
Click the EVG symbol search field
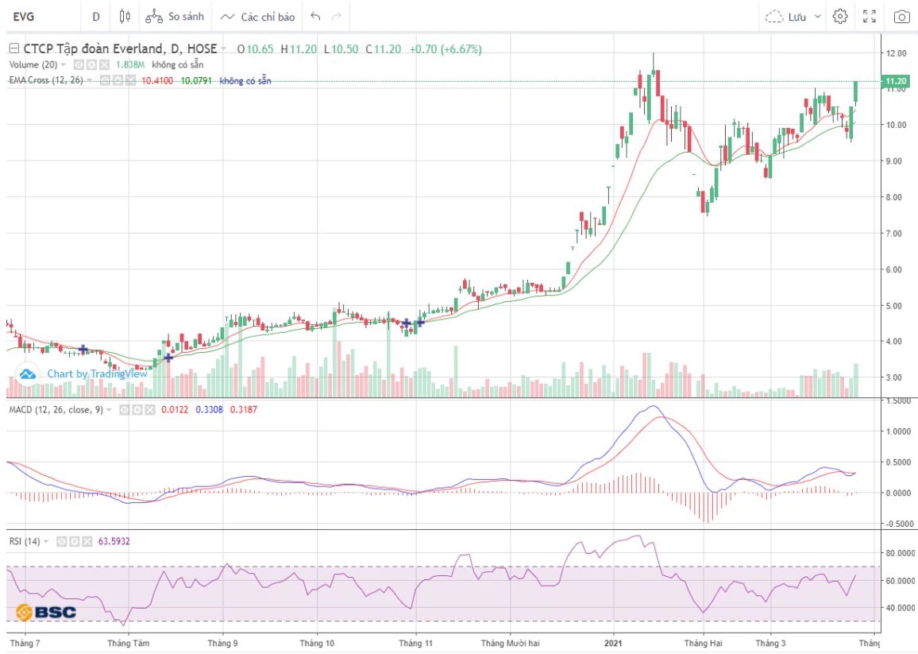(x=40, y=16)
